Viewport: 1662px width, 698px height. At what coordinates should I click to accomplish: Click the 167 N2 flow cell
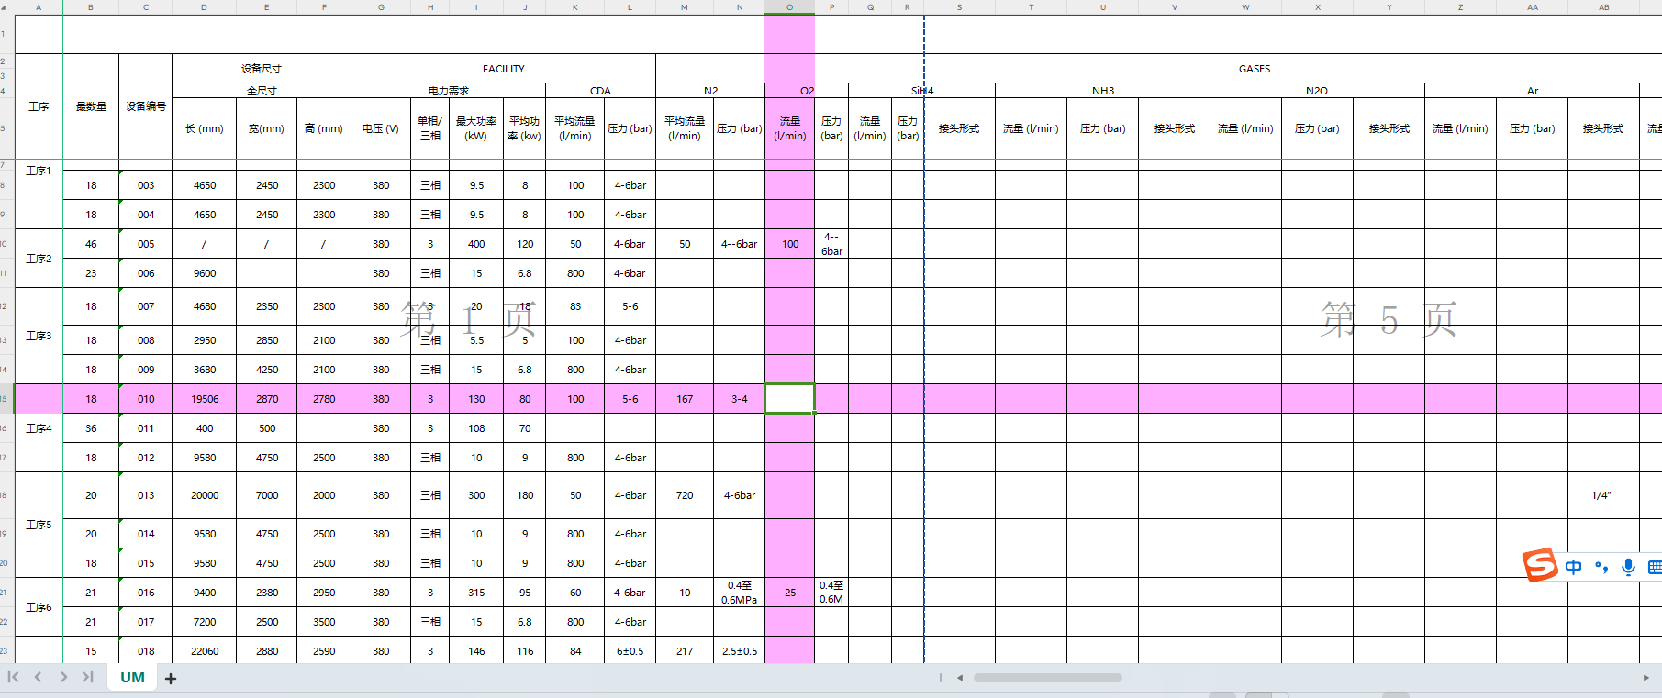pos(685,399)
